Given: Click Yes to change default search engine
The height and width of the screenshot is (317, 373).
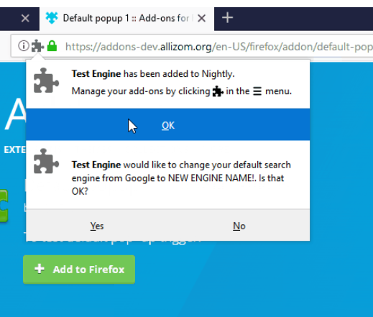Looking at the screenshot, I should pyautogui.click(x=97, y=226).
